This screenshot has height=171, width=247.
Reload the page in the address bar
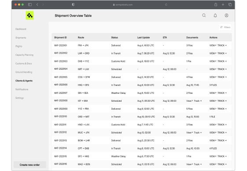point(166,4)
